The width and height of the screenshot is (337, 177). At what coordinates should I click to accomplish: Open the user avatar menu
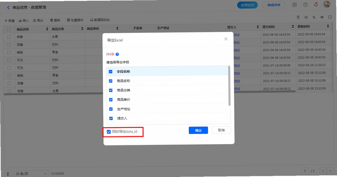click(x=327, y=4)
